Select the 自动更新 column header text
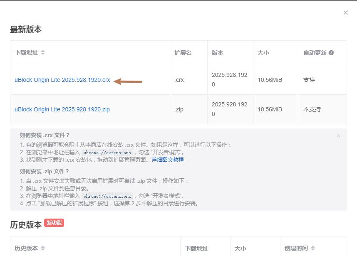The image size is (357, 256). [x=315, y=53]
